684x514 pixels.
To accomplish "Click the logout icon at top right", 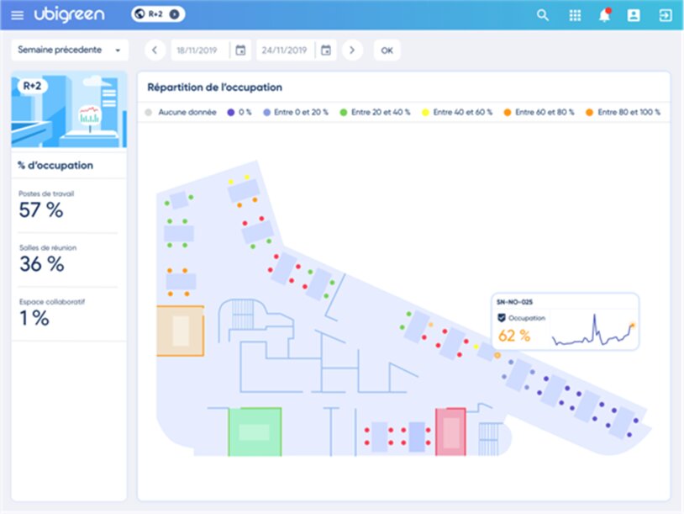I will tap(664, 14).
